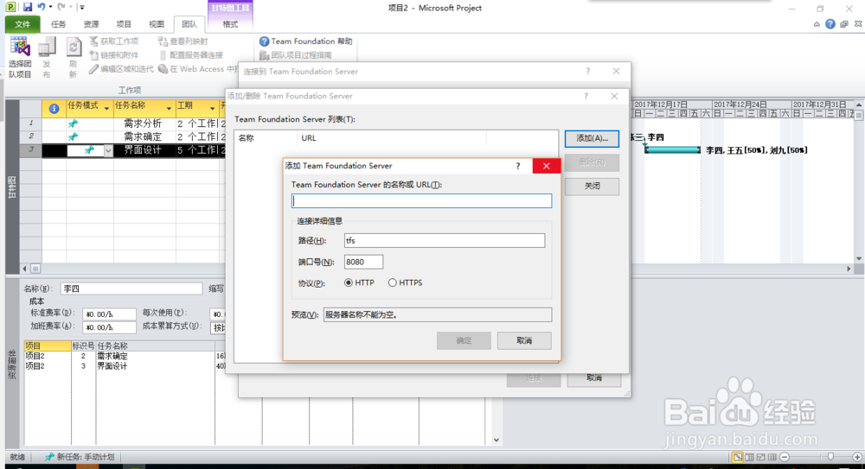Open the 文件 menu tab
Viewport: 865px width, 469px height.
point(22,24)
